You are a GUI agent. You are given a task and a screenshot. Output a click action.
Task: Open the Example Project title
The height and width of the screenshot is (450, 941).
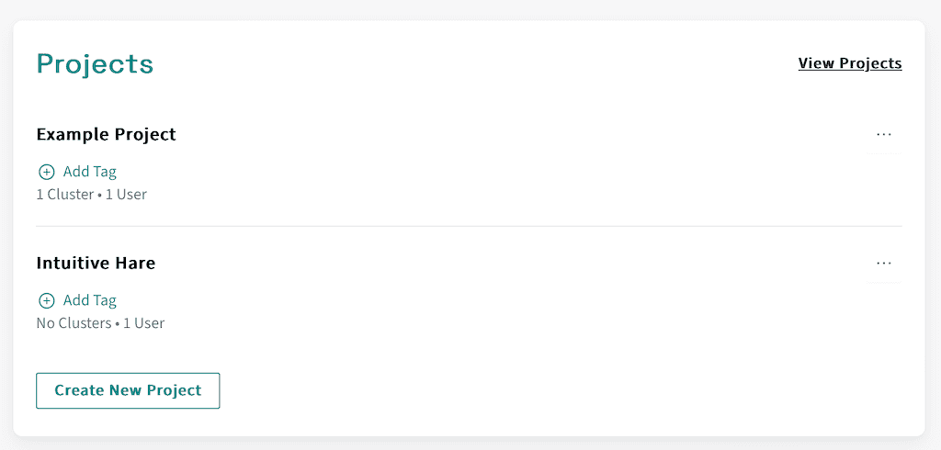106,134
